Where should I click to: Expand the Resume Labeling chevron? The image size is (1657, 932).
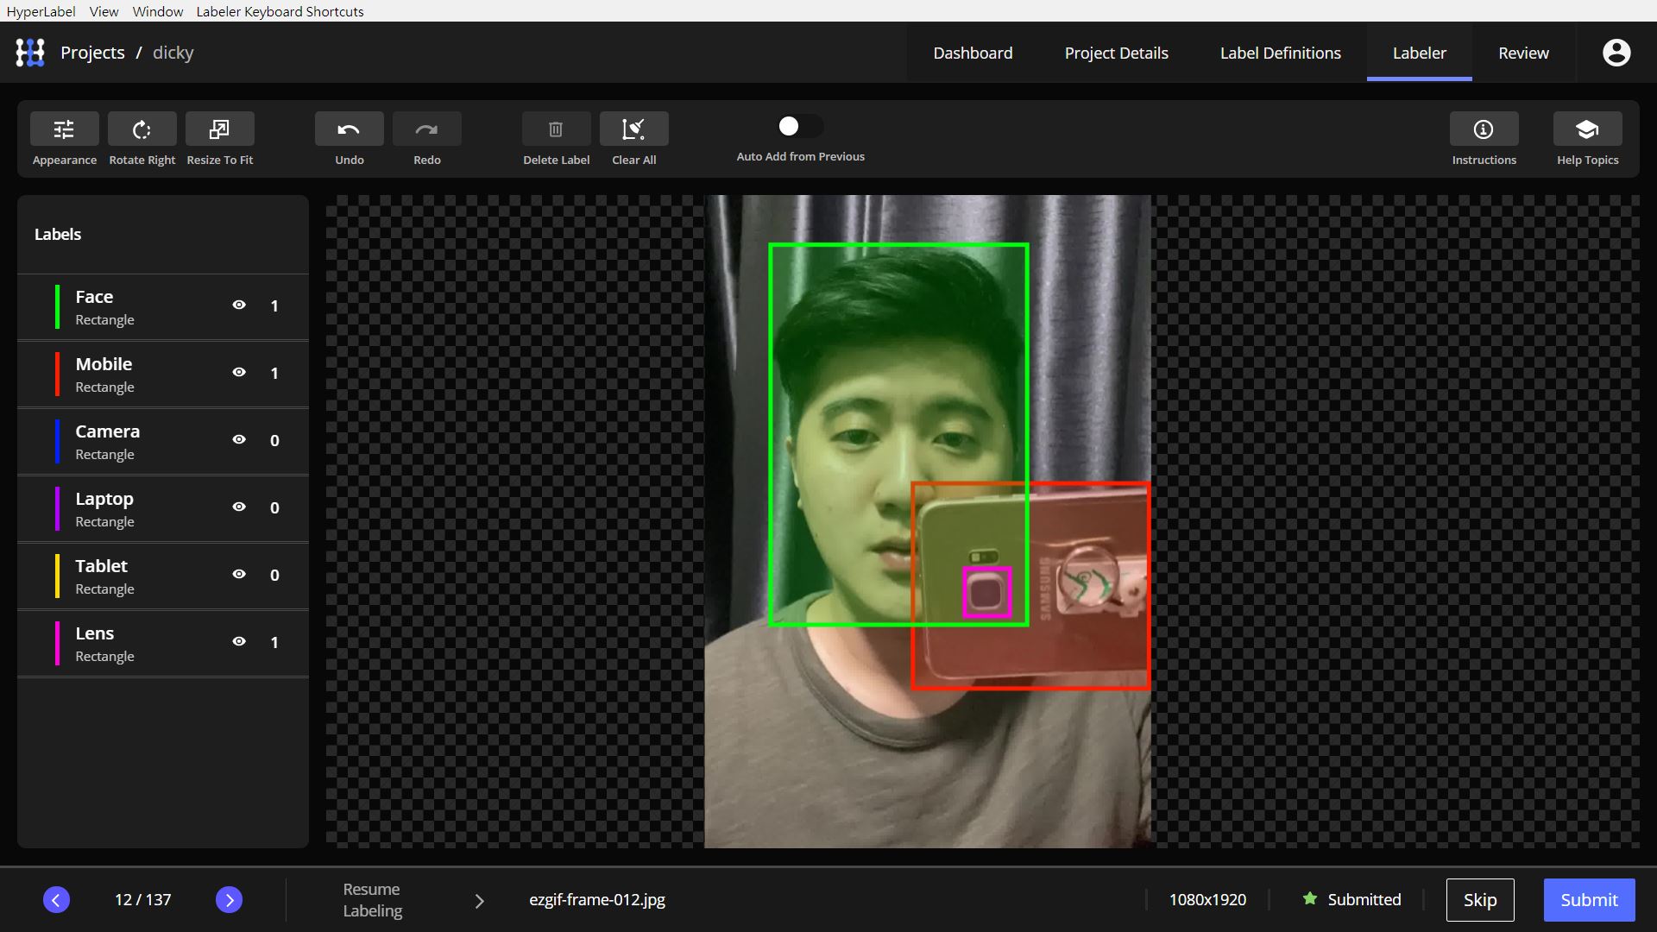click(480, 901)
